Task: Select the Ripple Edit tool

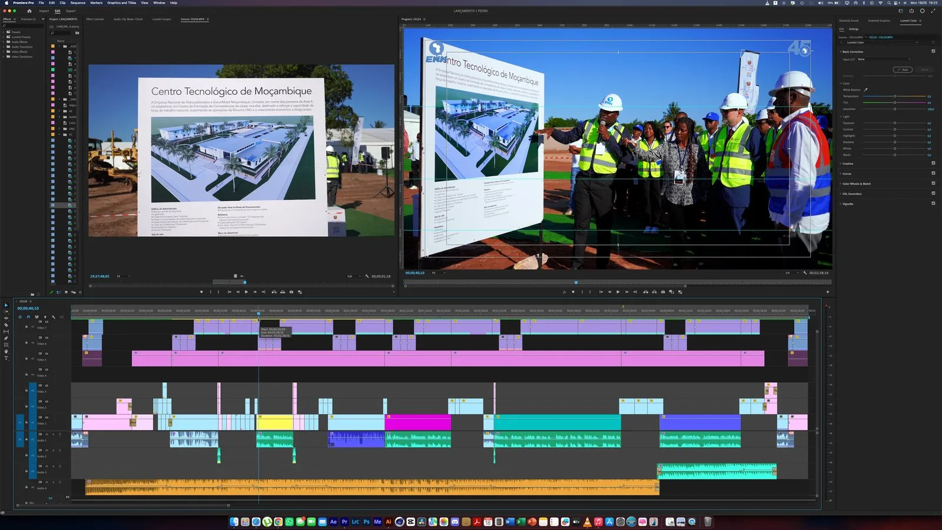Action: tap(6, 319)
